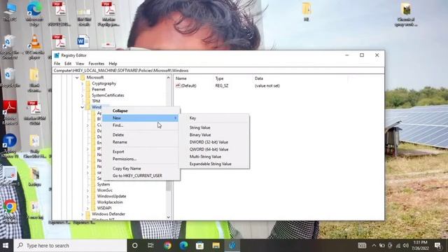Open the notification center icon
Image resolution: width=448 pixels, height=252 pixels.
(437, 246)
